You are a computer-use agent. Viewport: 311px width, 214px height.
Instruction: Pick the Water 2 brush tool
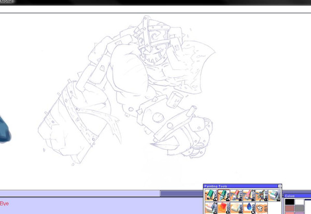pos(248,195)
